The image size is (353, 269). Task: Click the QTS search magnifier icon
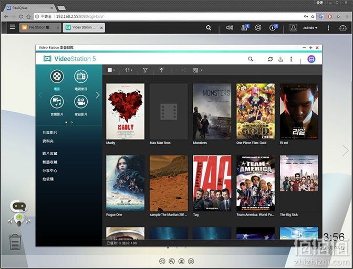tap(209, 28)
